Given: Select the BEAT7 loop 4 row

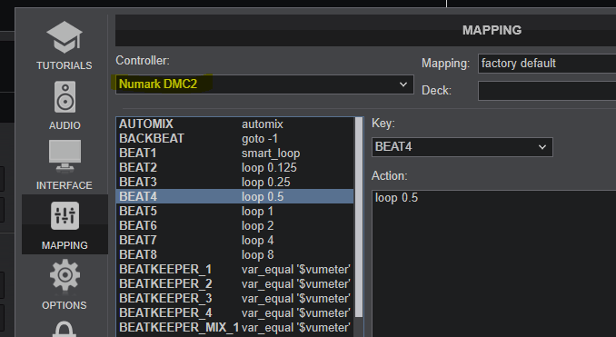Looking at the screenshot, I should pos(235,241).
